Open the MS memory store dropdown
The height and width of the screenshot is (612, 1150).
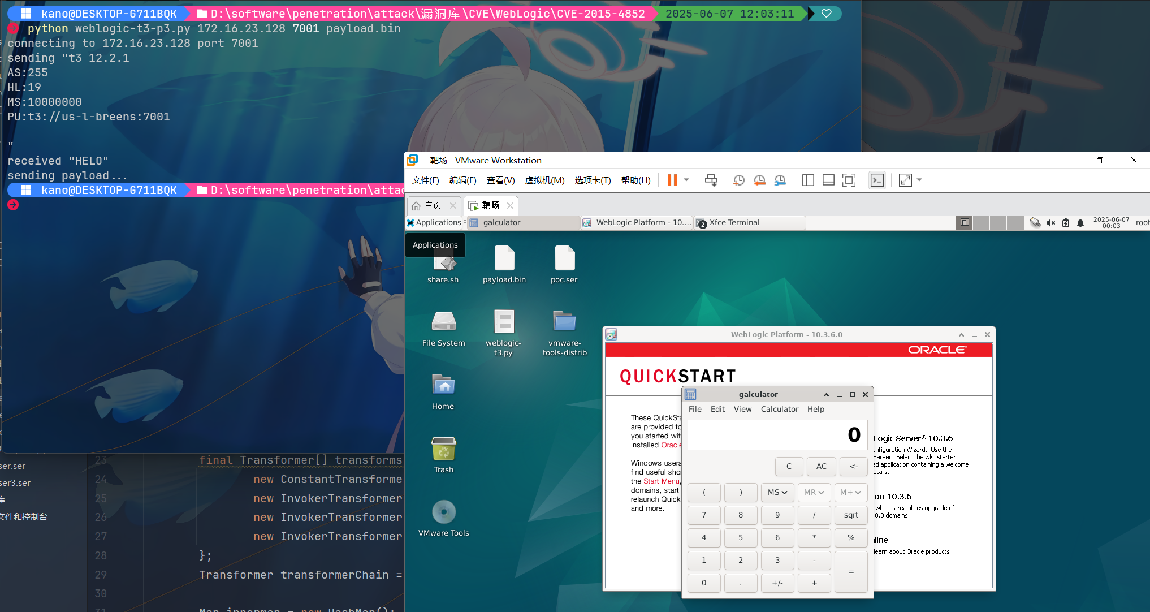777,493
